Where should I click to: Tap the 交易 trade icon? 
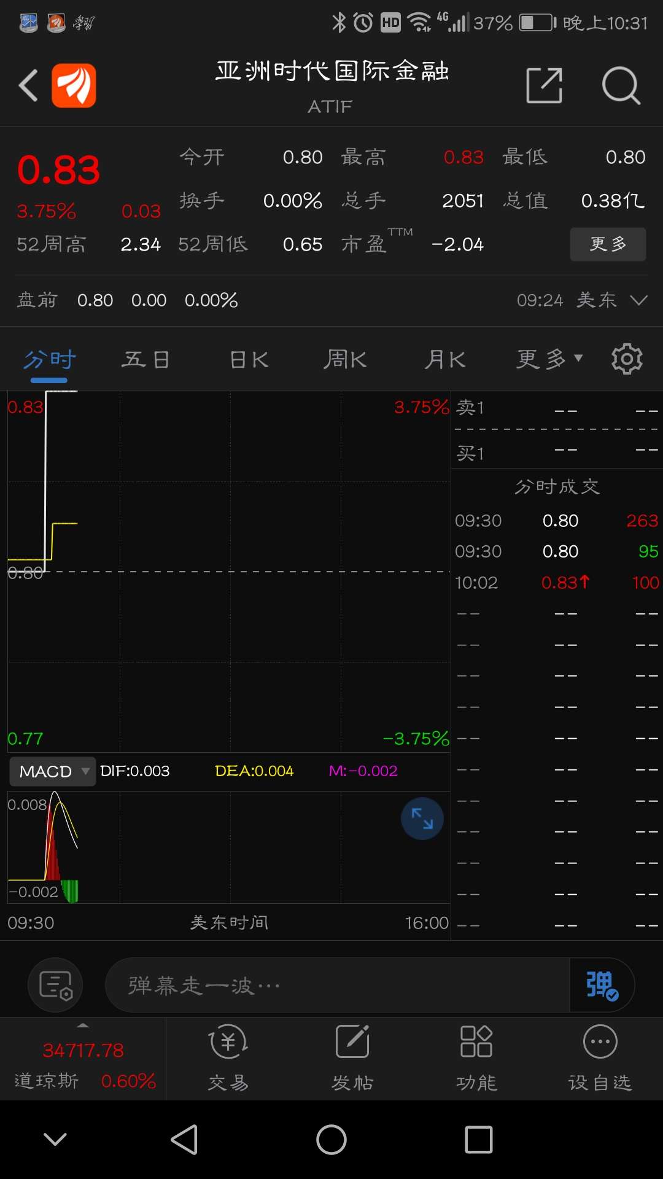pyautogui.click(x=228, y=1059)
